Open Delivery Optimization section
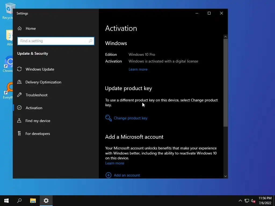This screenshot has width=275, height=206. point(56,82)
